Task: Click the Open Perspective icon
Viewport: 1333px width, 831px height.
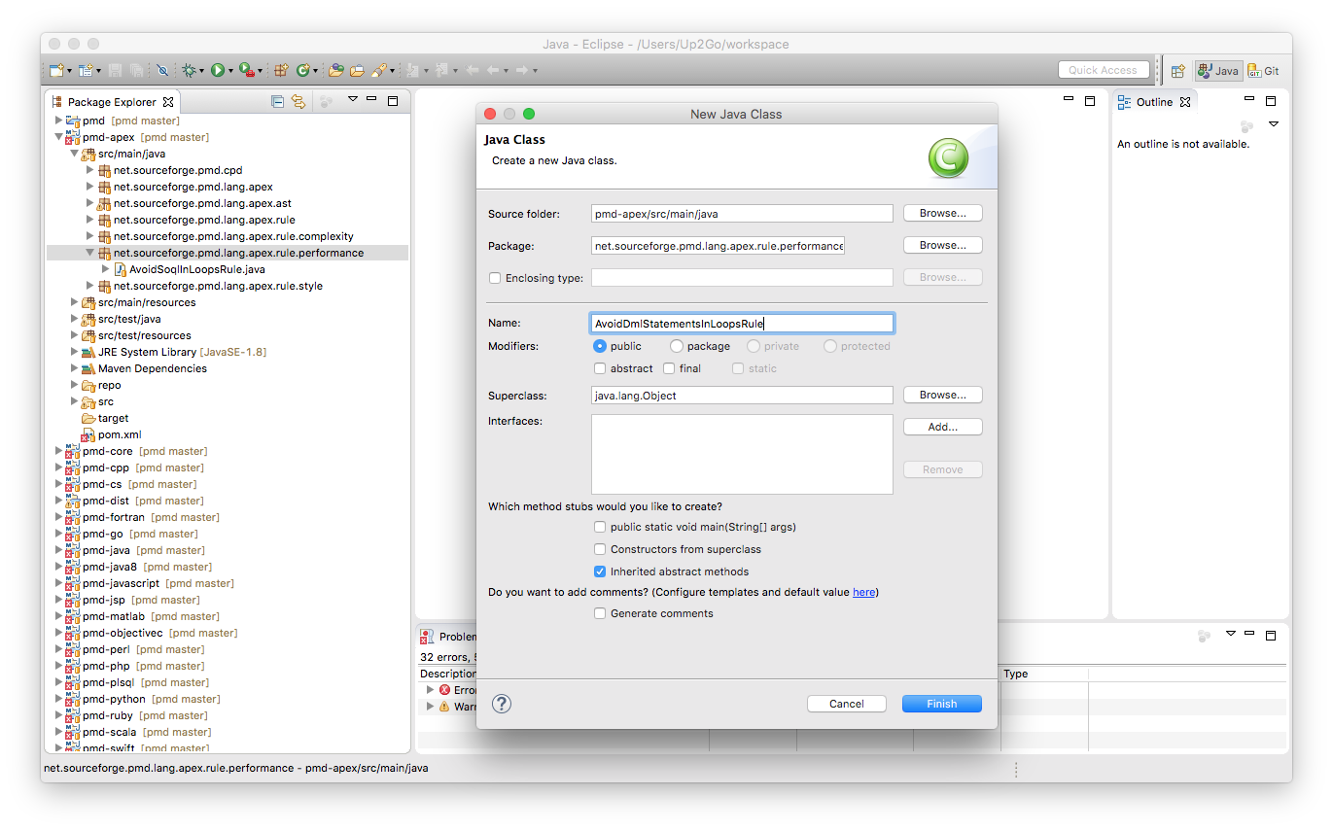Action: pos(1177,71)
